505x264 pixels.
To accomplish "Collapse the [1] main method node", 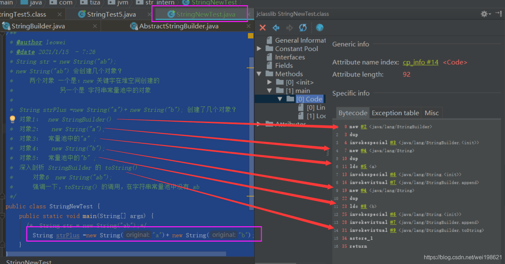I will tap(269, 91).
